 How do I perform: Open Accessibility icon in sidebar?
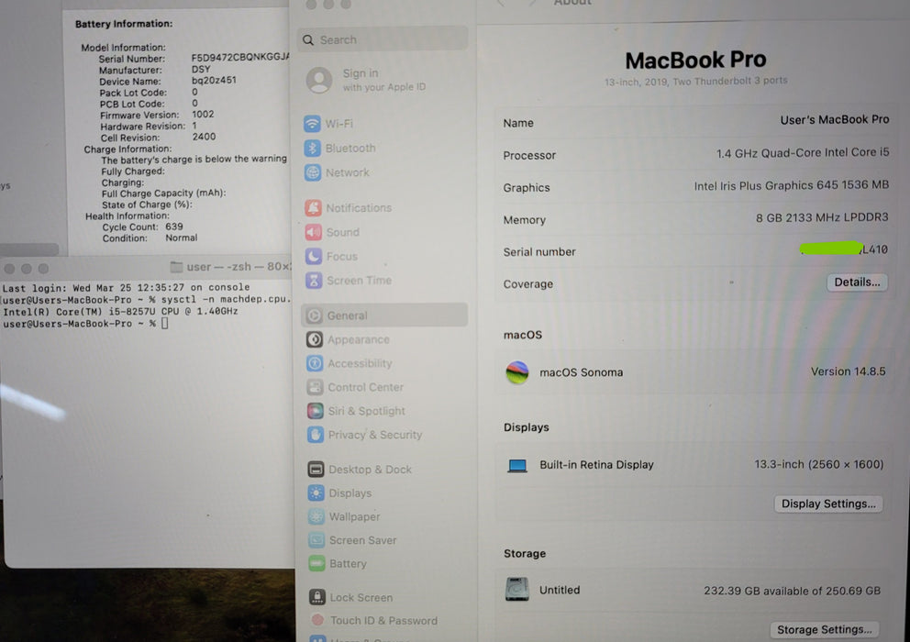(315, 363)
